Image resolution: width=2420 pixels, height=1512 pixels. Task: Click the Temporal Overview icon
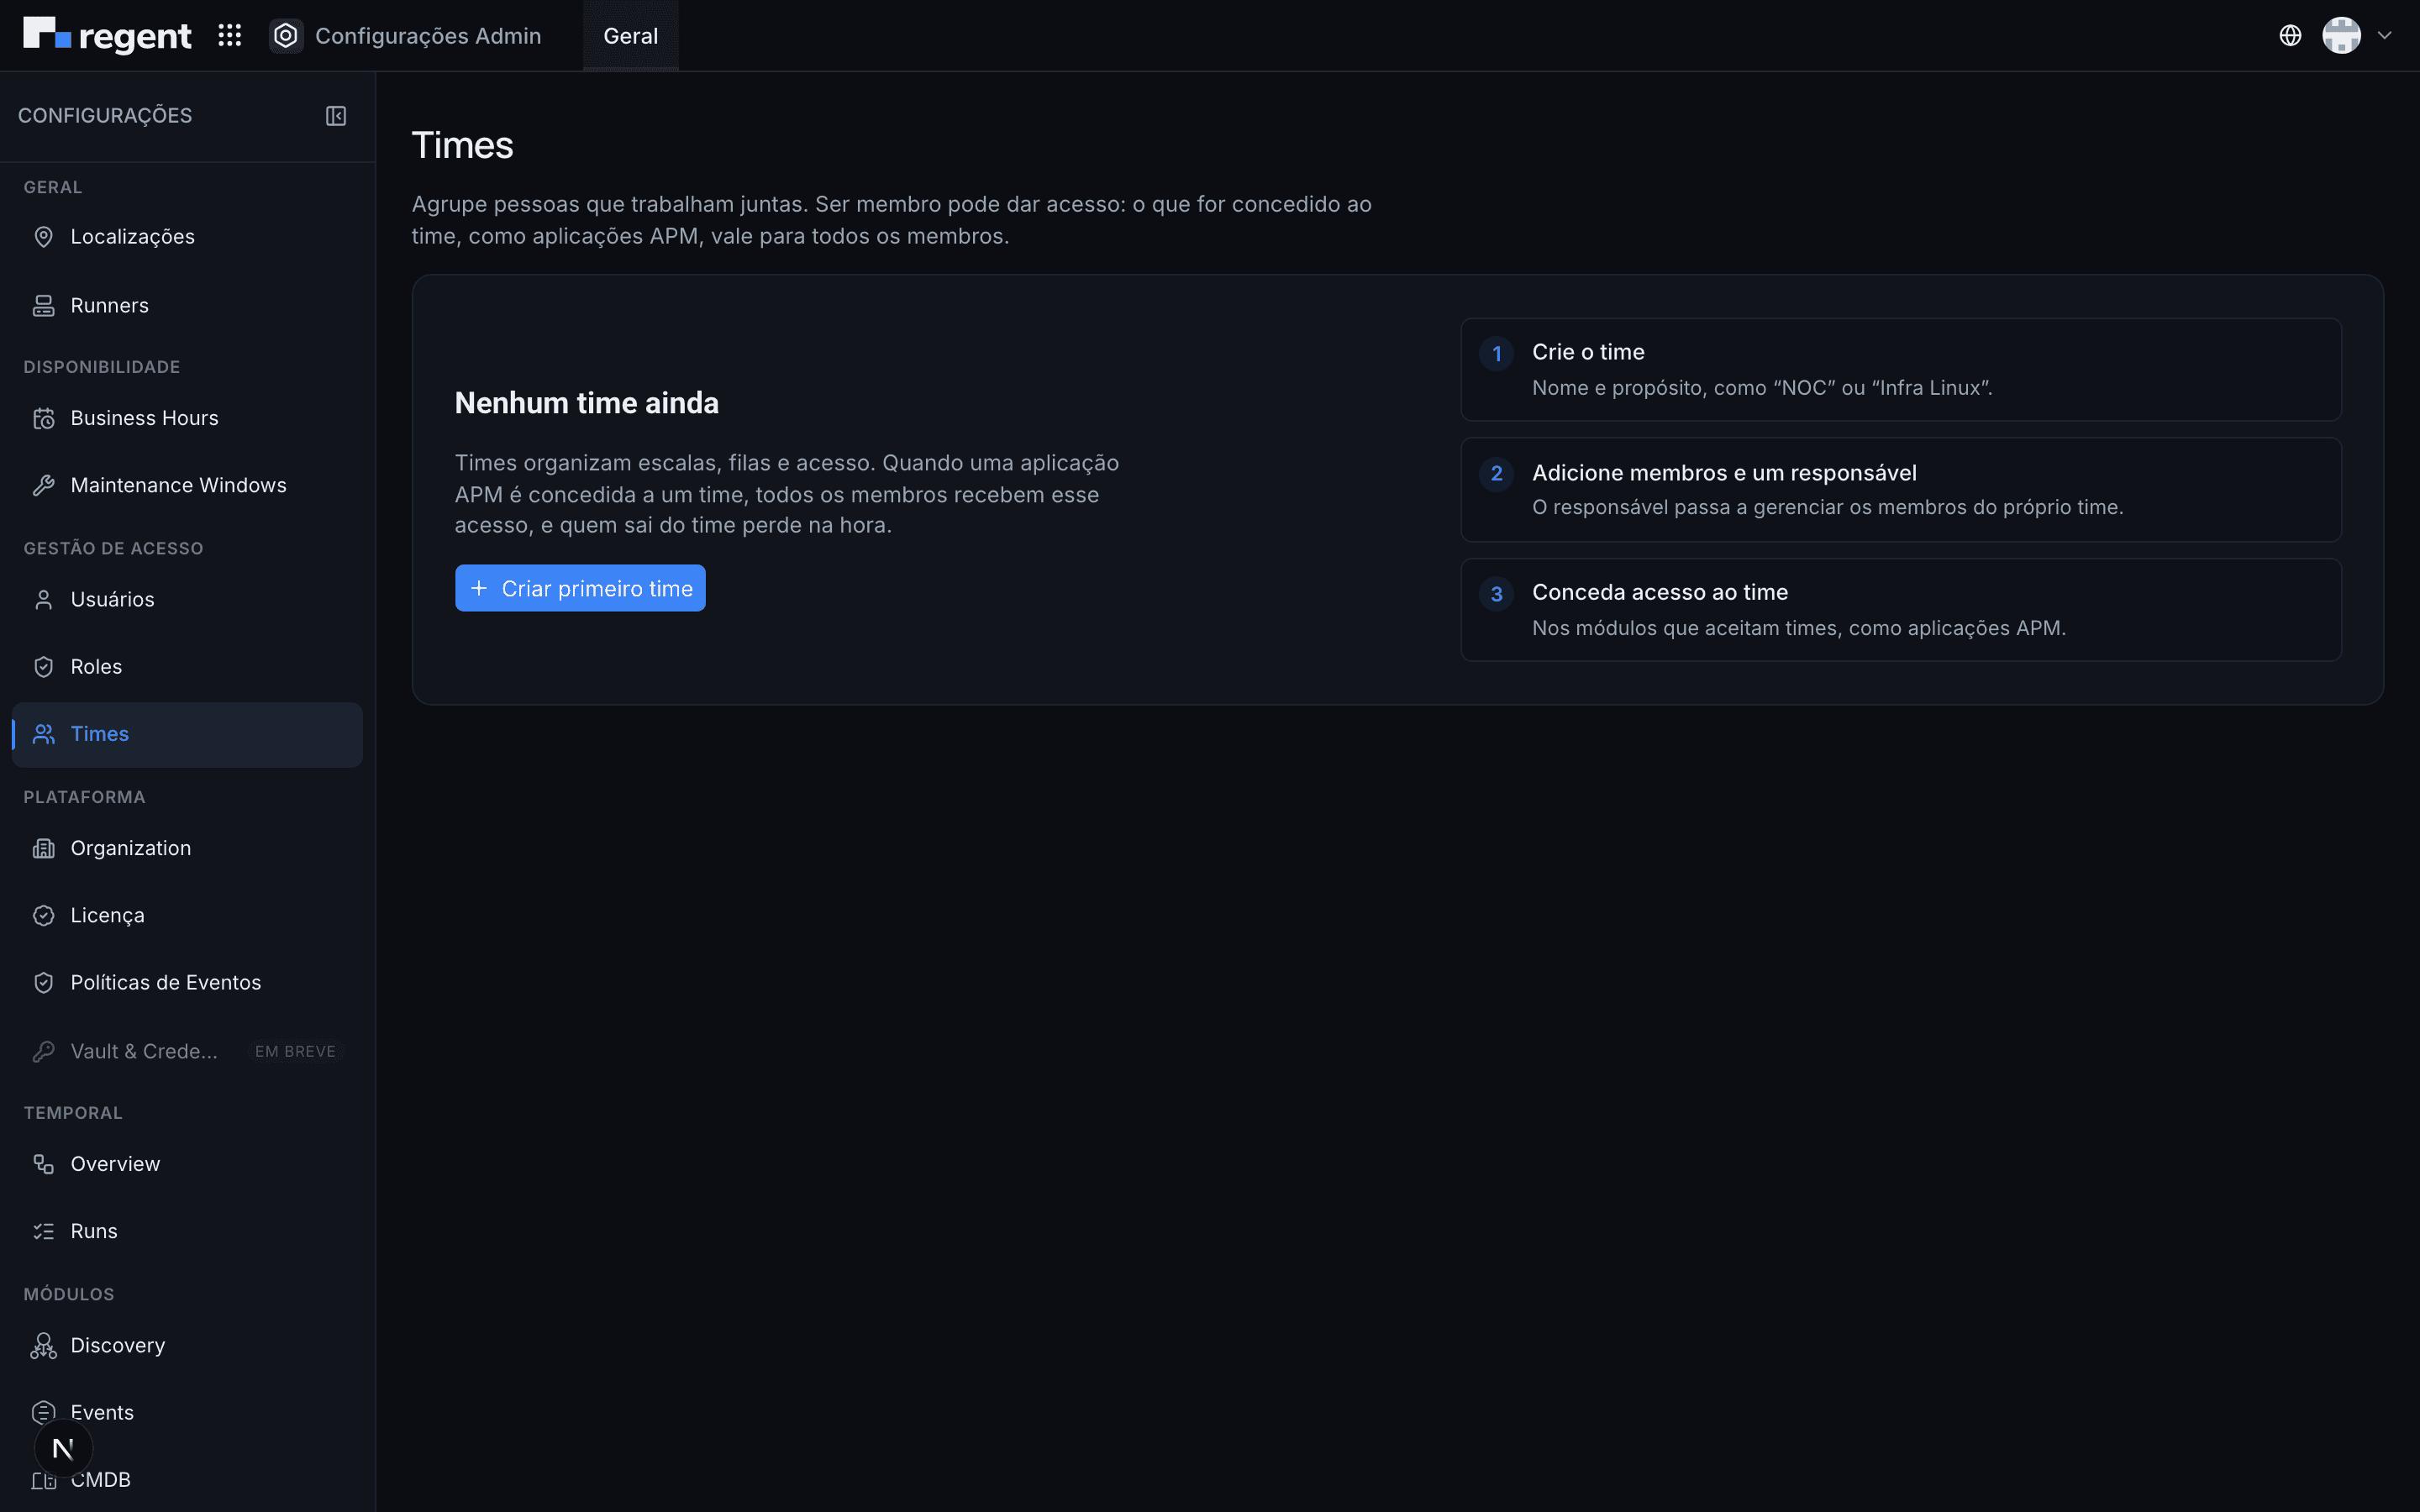point(43,1164)
